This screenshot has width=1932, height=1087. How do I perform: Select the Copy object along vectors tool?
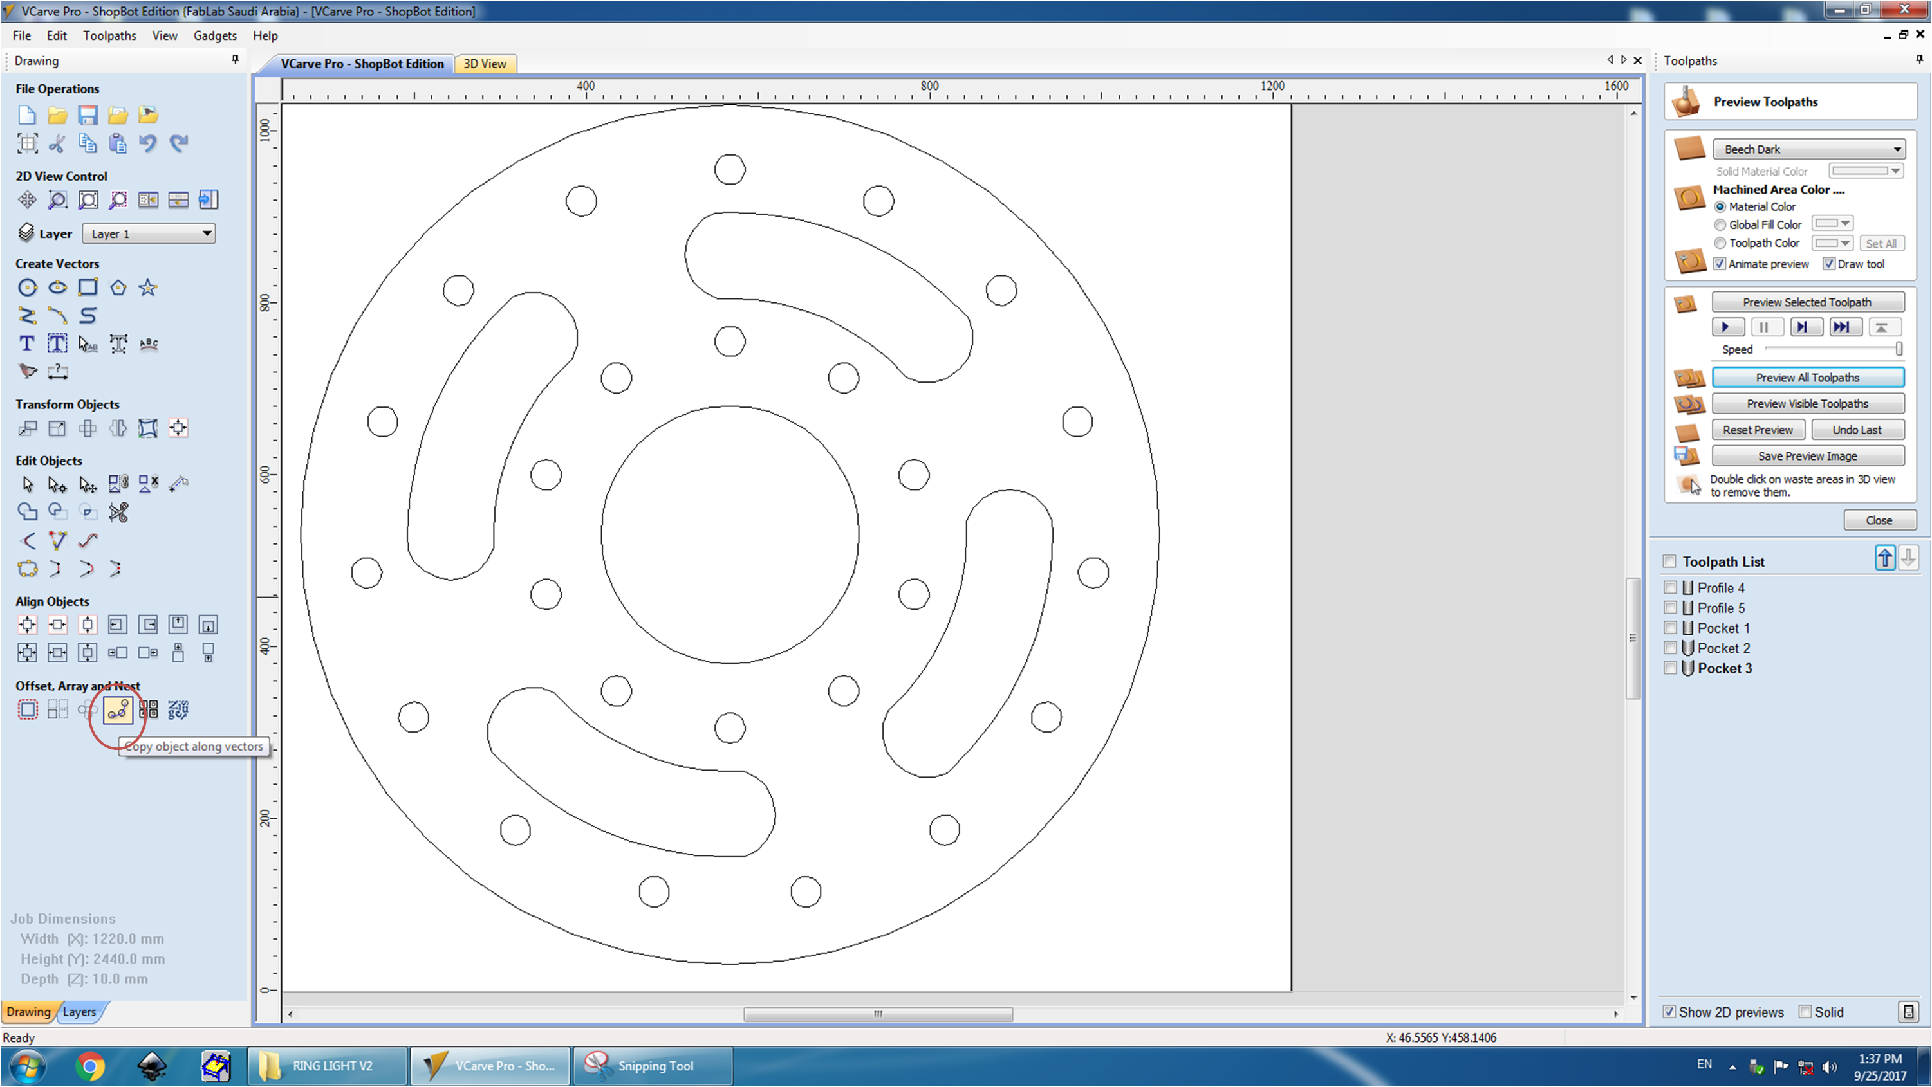pos(117,710)
